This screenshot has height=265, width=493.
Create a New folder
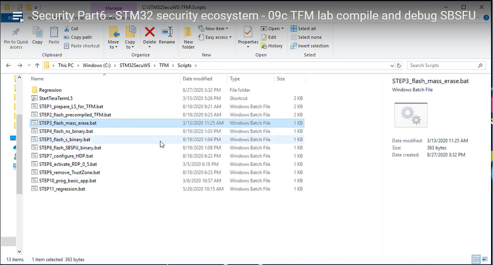click(189, 38)
